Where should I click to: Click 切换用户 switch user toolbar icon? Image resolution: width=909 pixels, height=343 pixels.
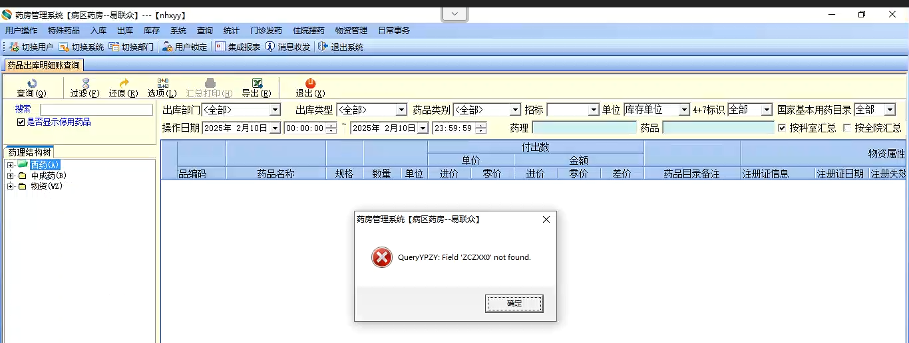coord(14,47)
